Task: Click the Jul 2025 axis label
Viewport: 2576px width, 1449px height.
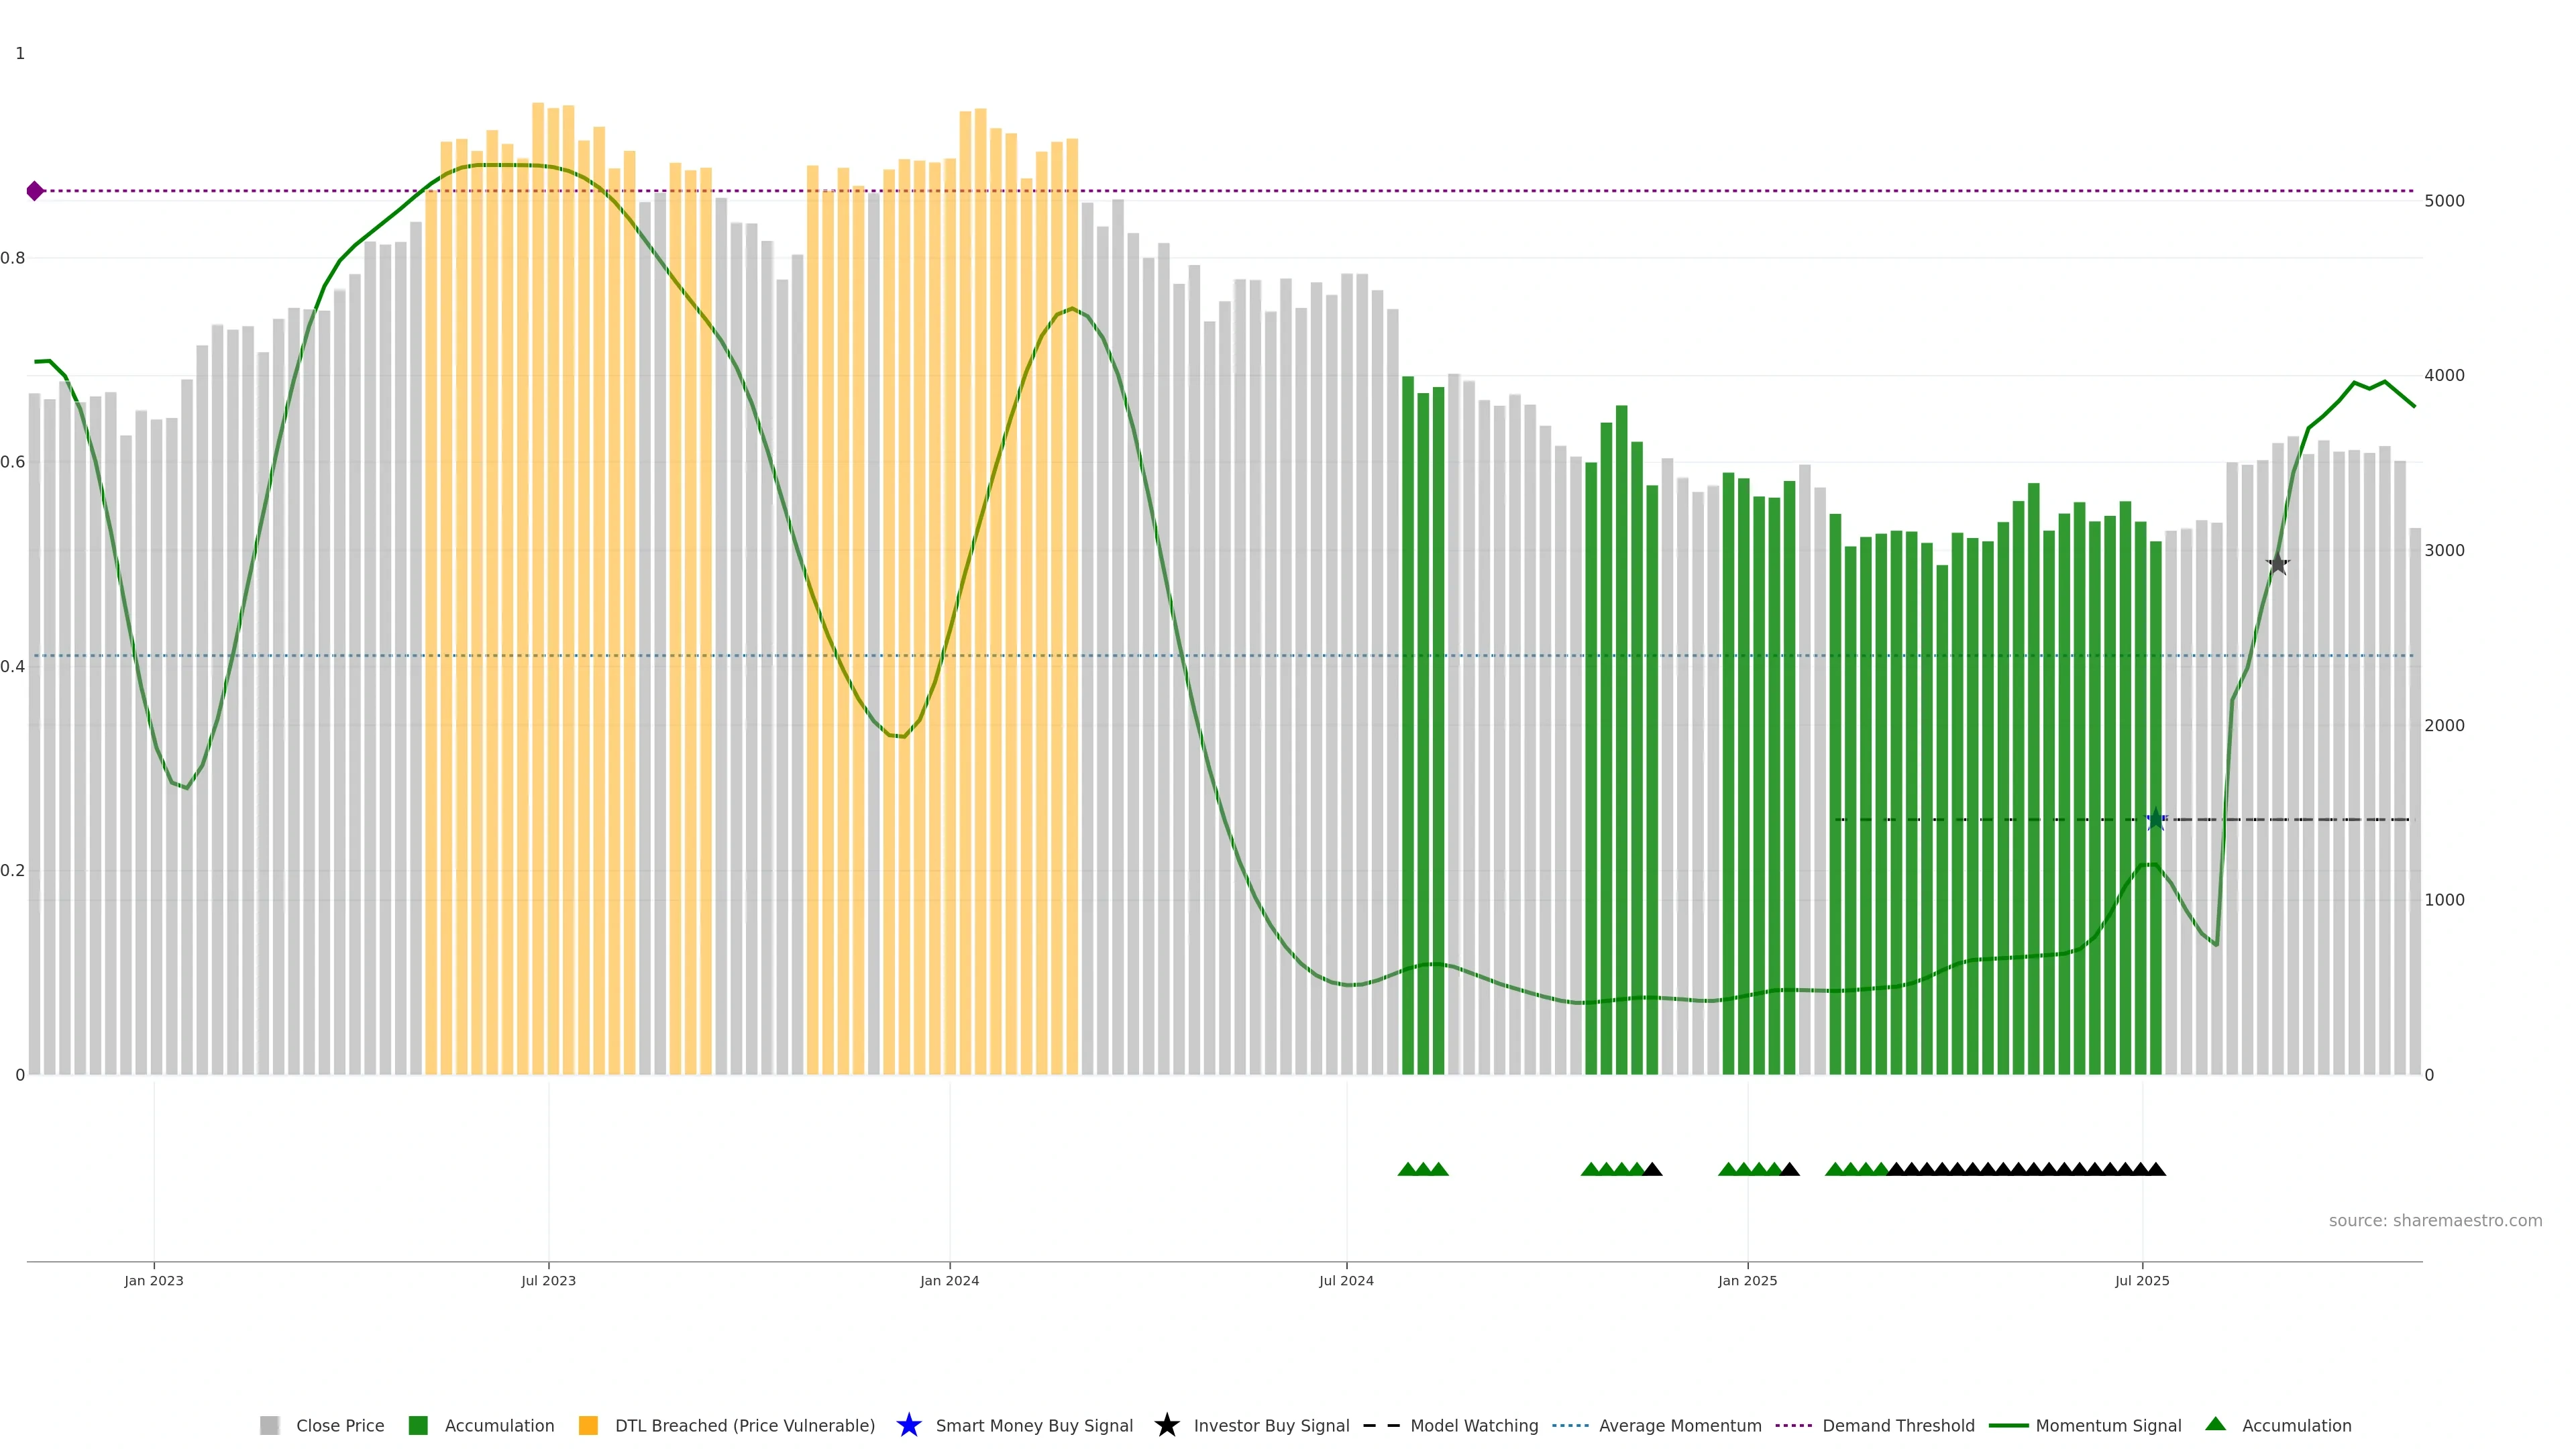Action: click(2142, 1280)
